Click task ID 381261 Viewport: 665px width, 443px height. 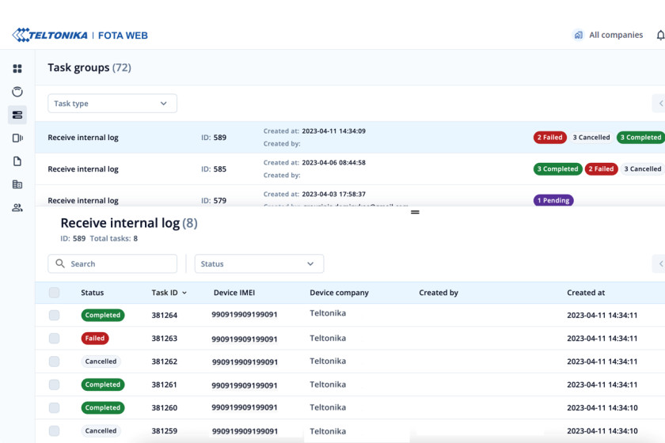pyautogui.click(x=164, y=384)
